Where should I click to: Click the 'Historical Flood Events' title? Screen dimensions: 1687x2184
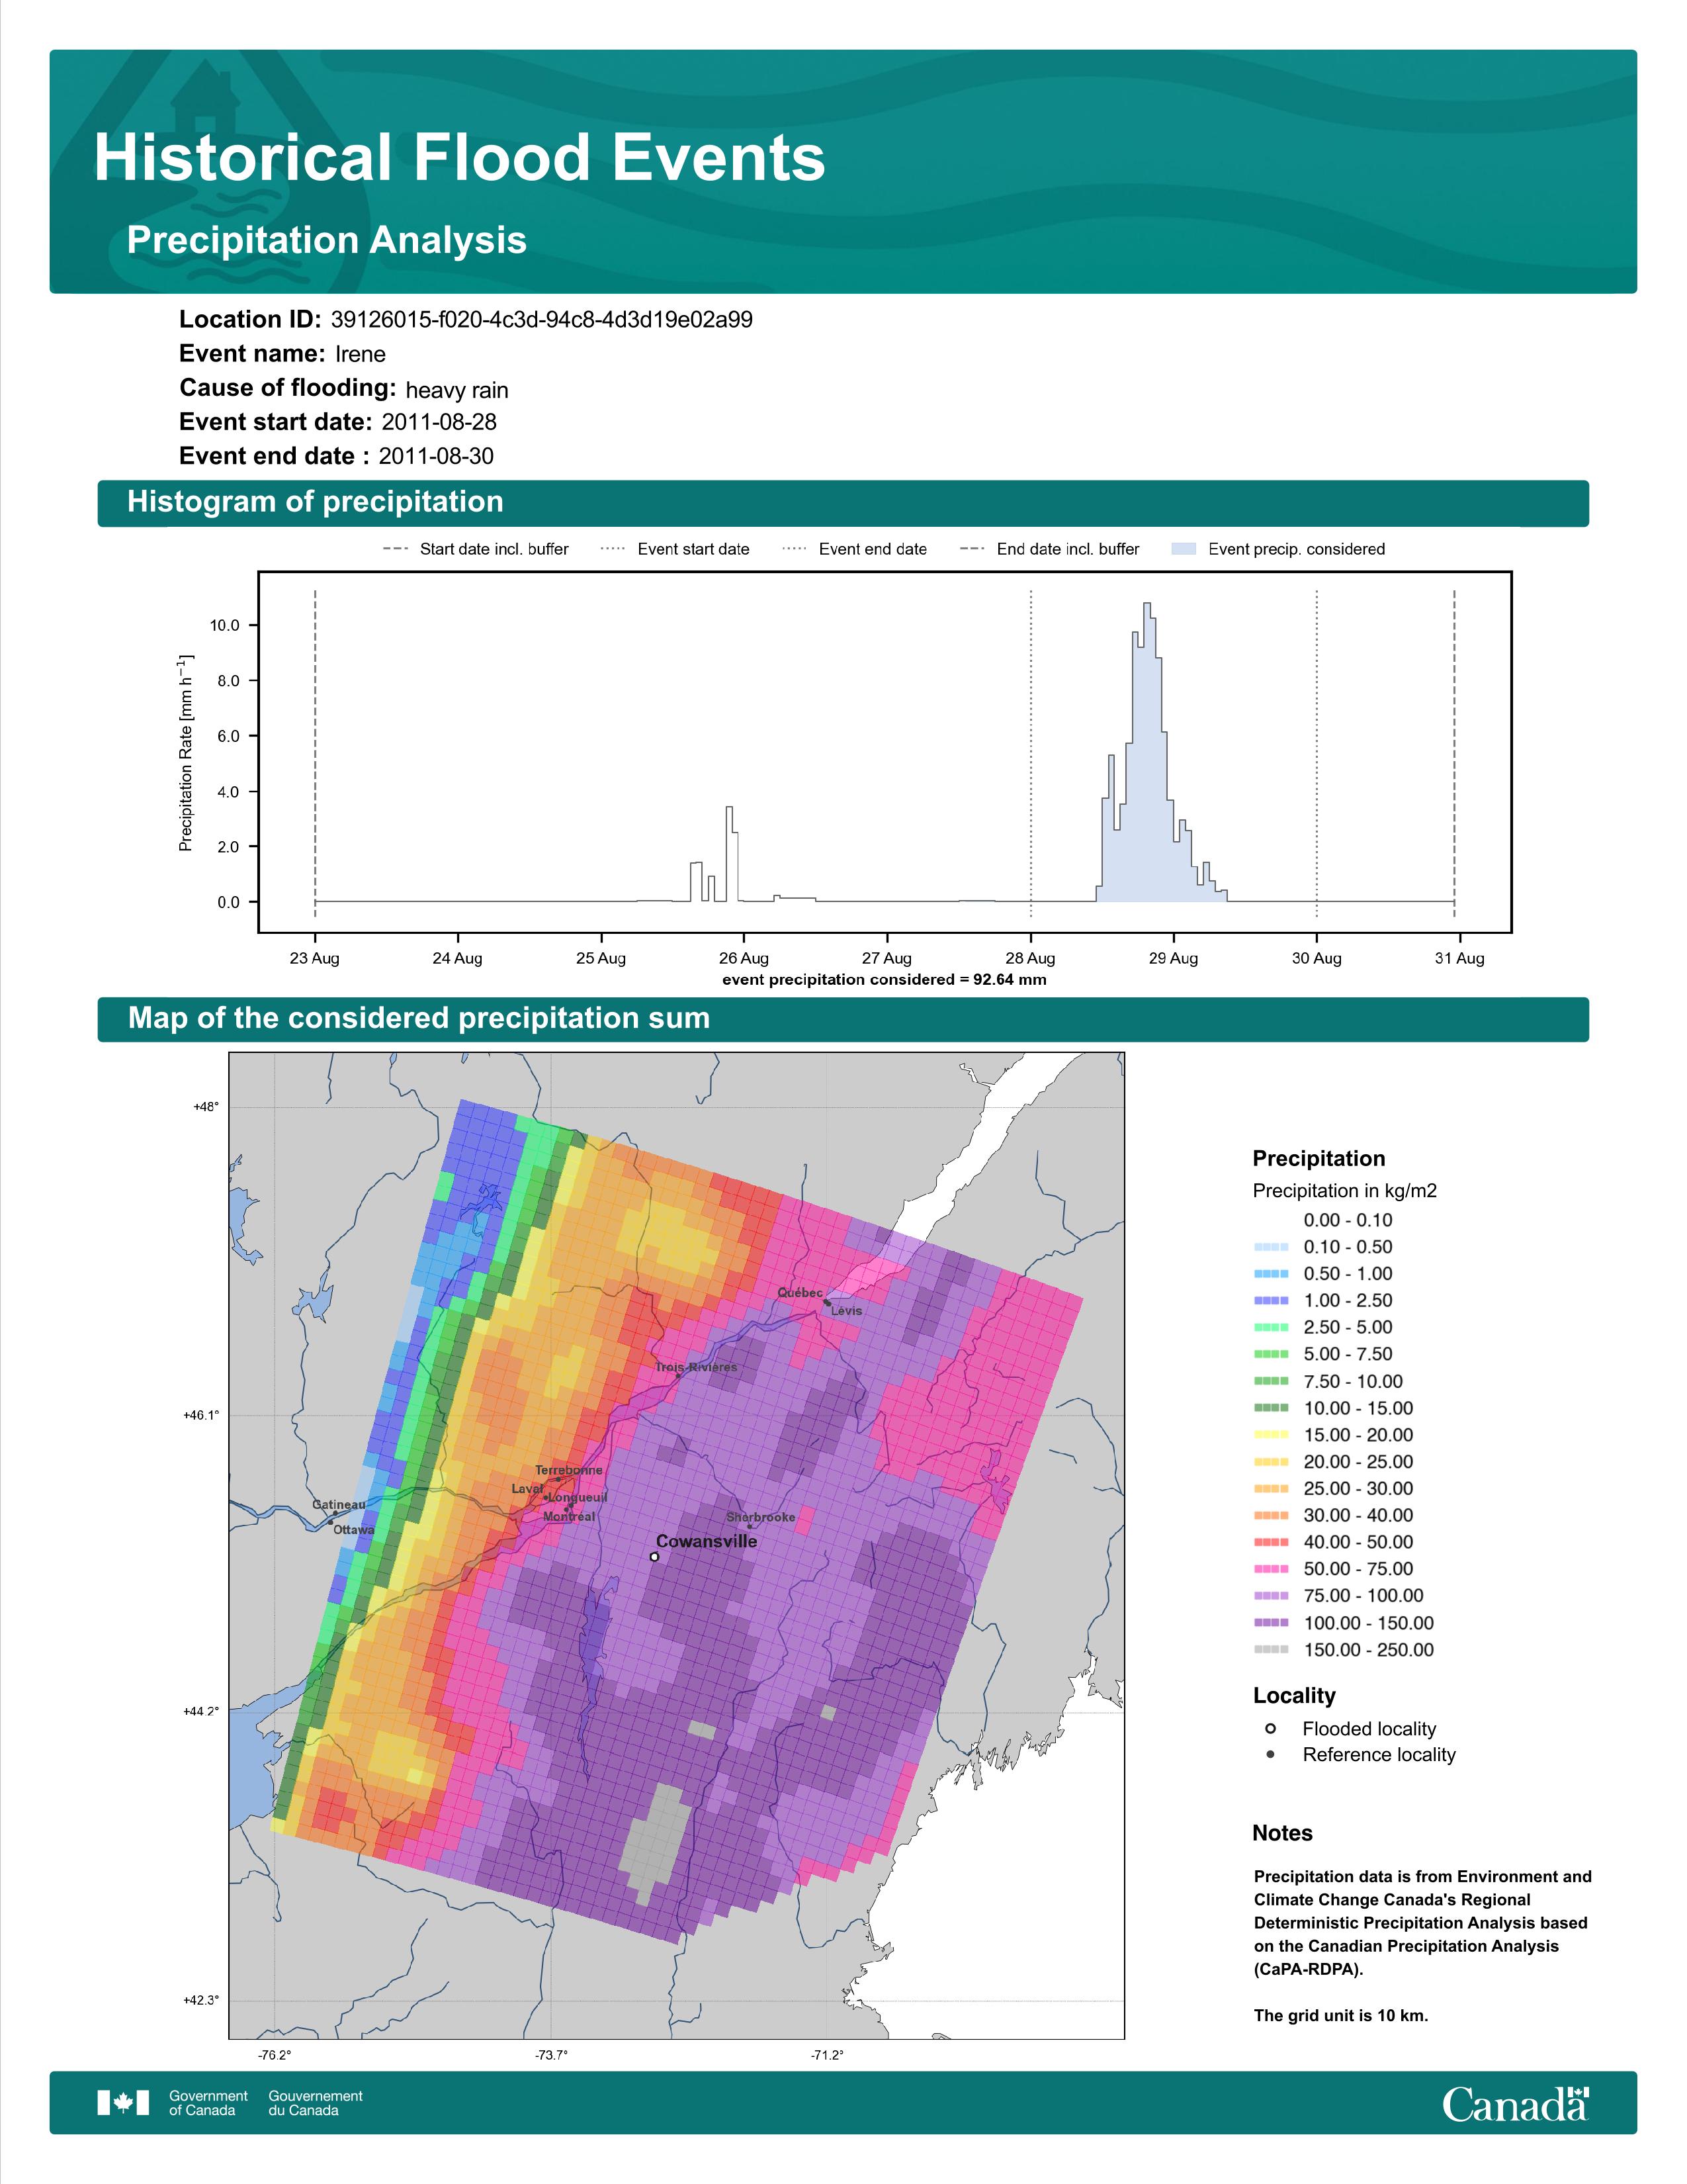[460, 158]
